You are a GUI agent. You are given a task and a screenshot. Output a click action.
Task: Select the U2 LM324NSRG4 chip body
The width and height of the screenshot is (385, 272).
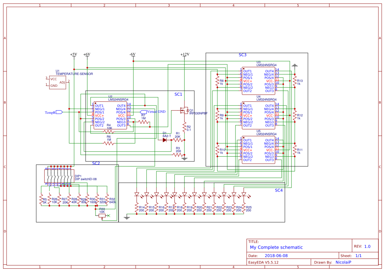(x=110, y=116)
